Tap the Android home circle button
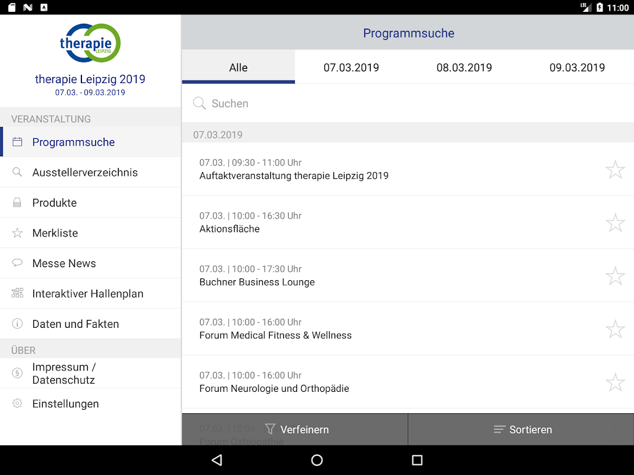634x475 pixels. (317, 460)
